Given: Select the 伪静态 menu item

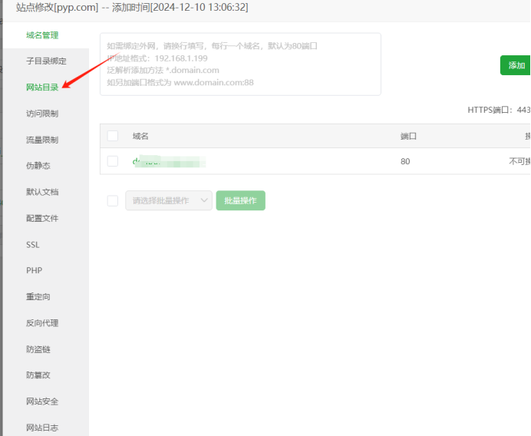Looking at the screenshot, I should [38, 166].
